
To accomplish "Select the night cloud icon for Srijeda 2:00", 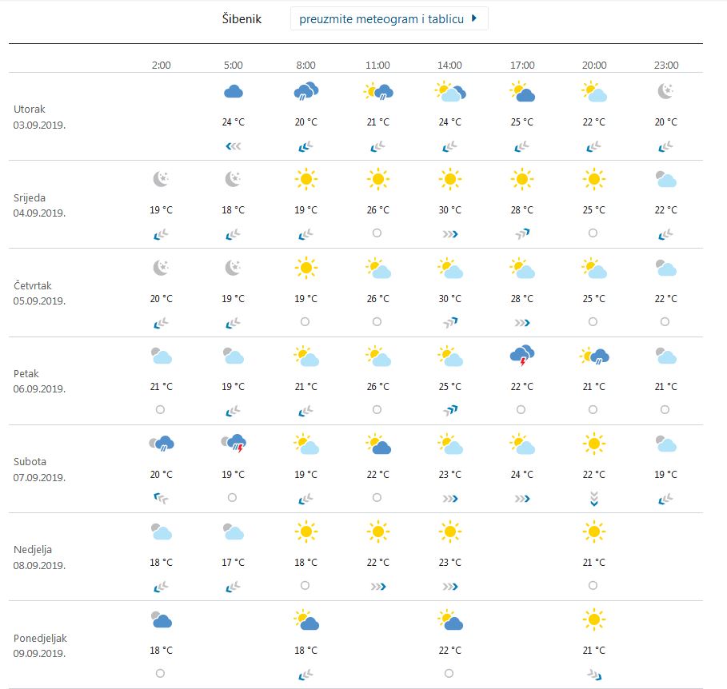I will (160, 179).
